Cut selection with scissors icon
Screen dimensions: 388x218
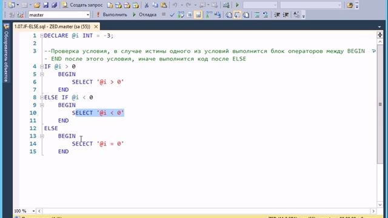(x=147, y=5)
